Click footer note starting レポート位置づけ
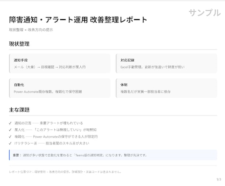The height and width of the screenshot is (186, 225). 65,172
